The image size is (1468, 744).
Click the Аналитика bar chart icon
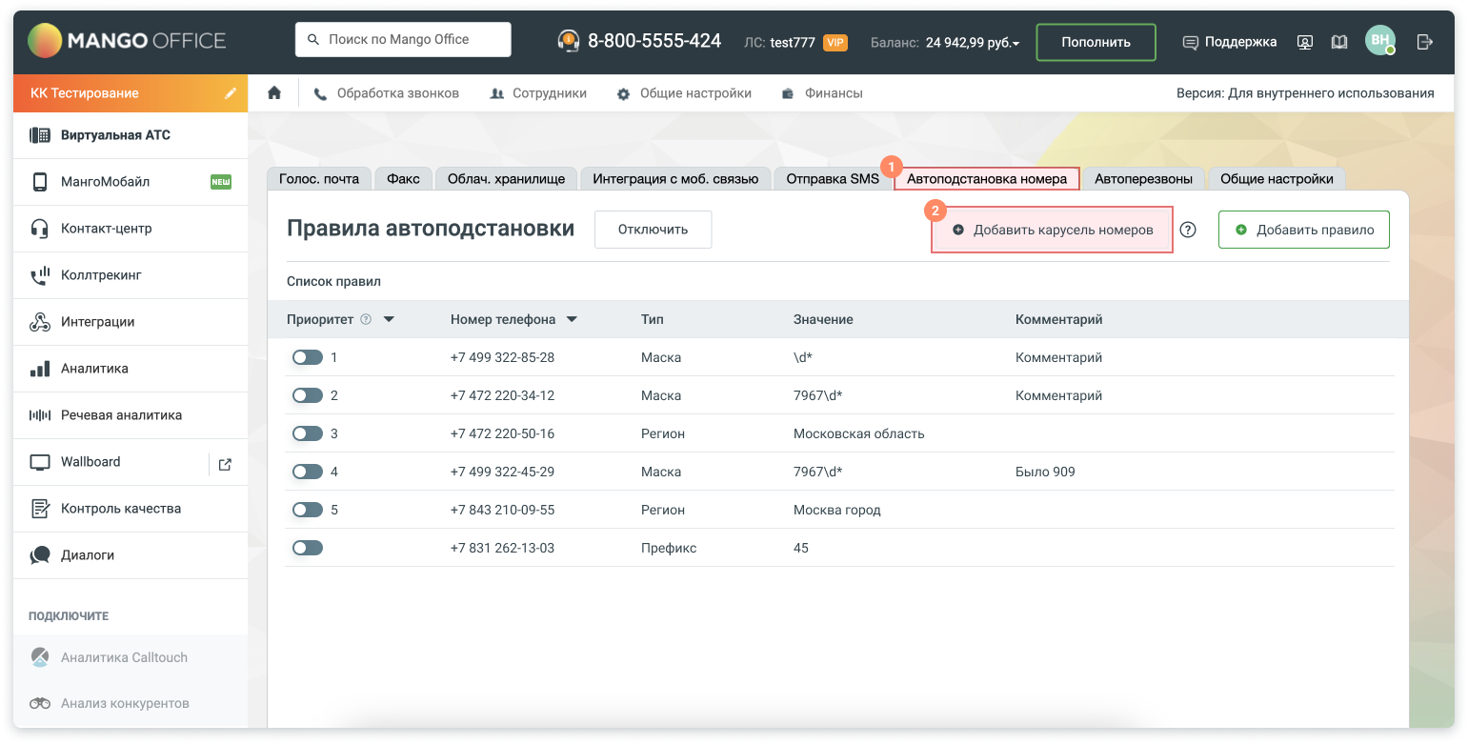[x=40, y=369]
